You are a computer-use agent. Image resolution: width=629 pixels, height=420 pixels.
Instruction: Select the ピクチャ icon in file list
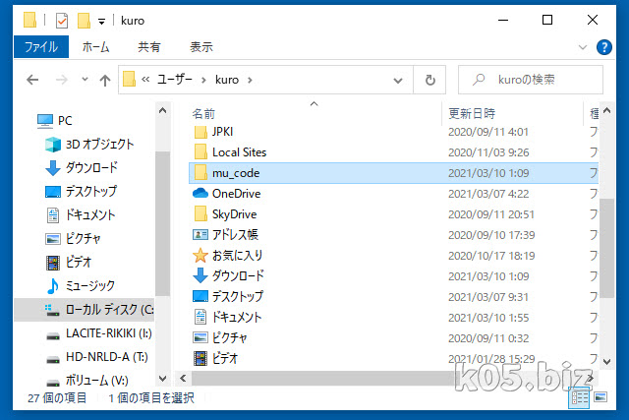[x=200, y=337]
